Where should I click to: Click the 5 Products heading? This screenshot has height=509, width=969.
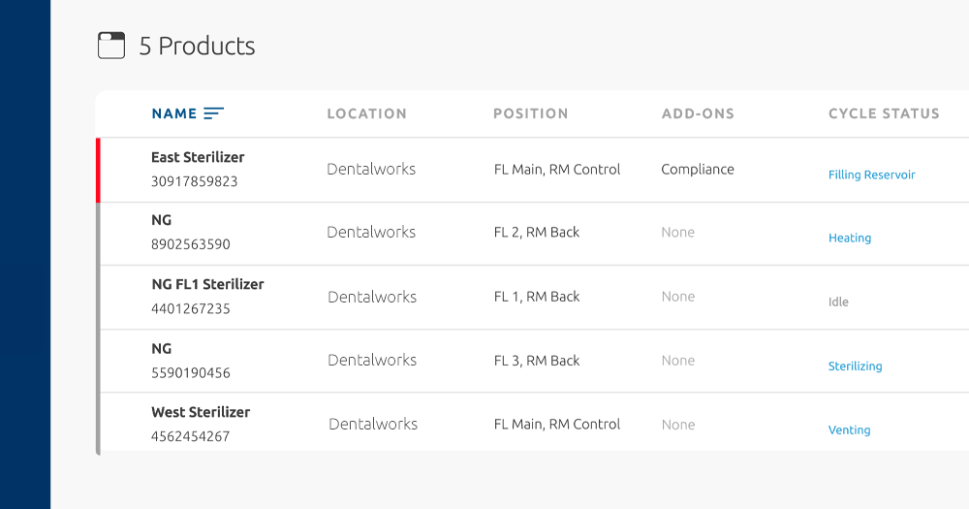pos(197,46)
